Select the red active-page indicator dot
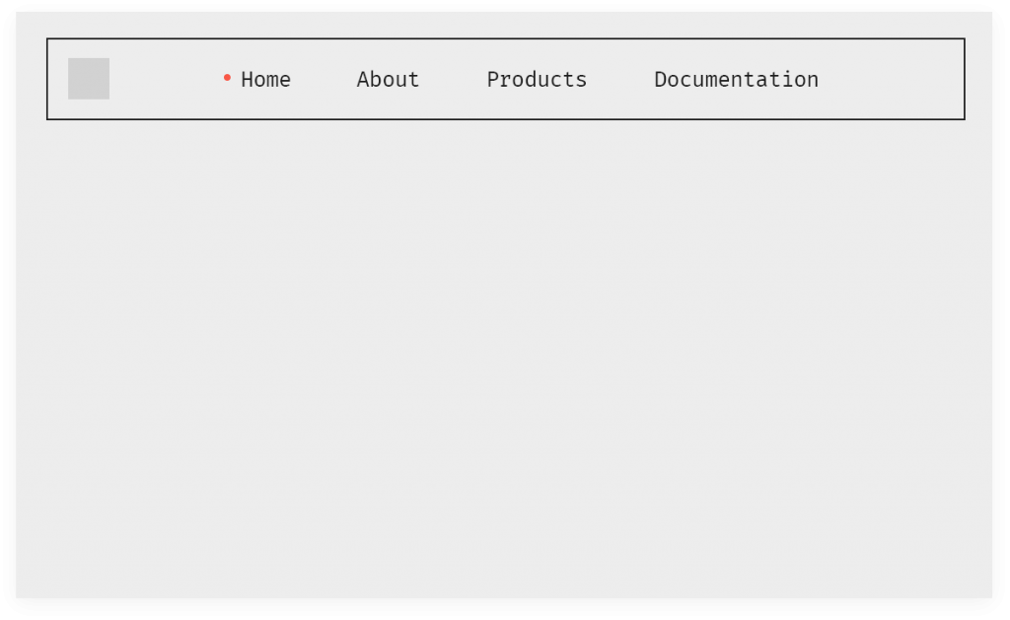Viewport: 1010px width, 620px height. (226, 77)
